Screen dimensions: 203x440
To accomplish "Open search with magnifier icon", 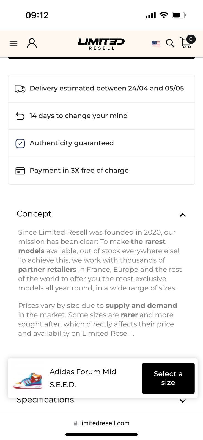I will 170,43.
